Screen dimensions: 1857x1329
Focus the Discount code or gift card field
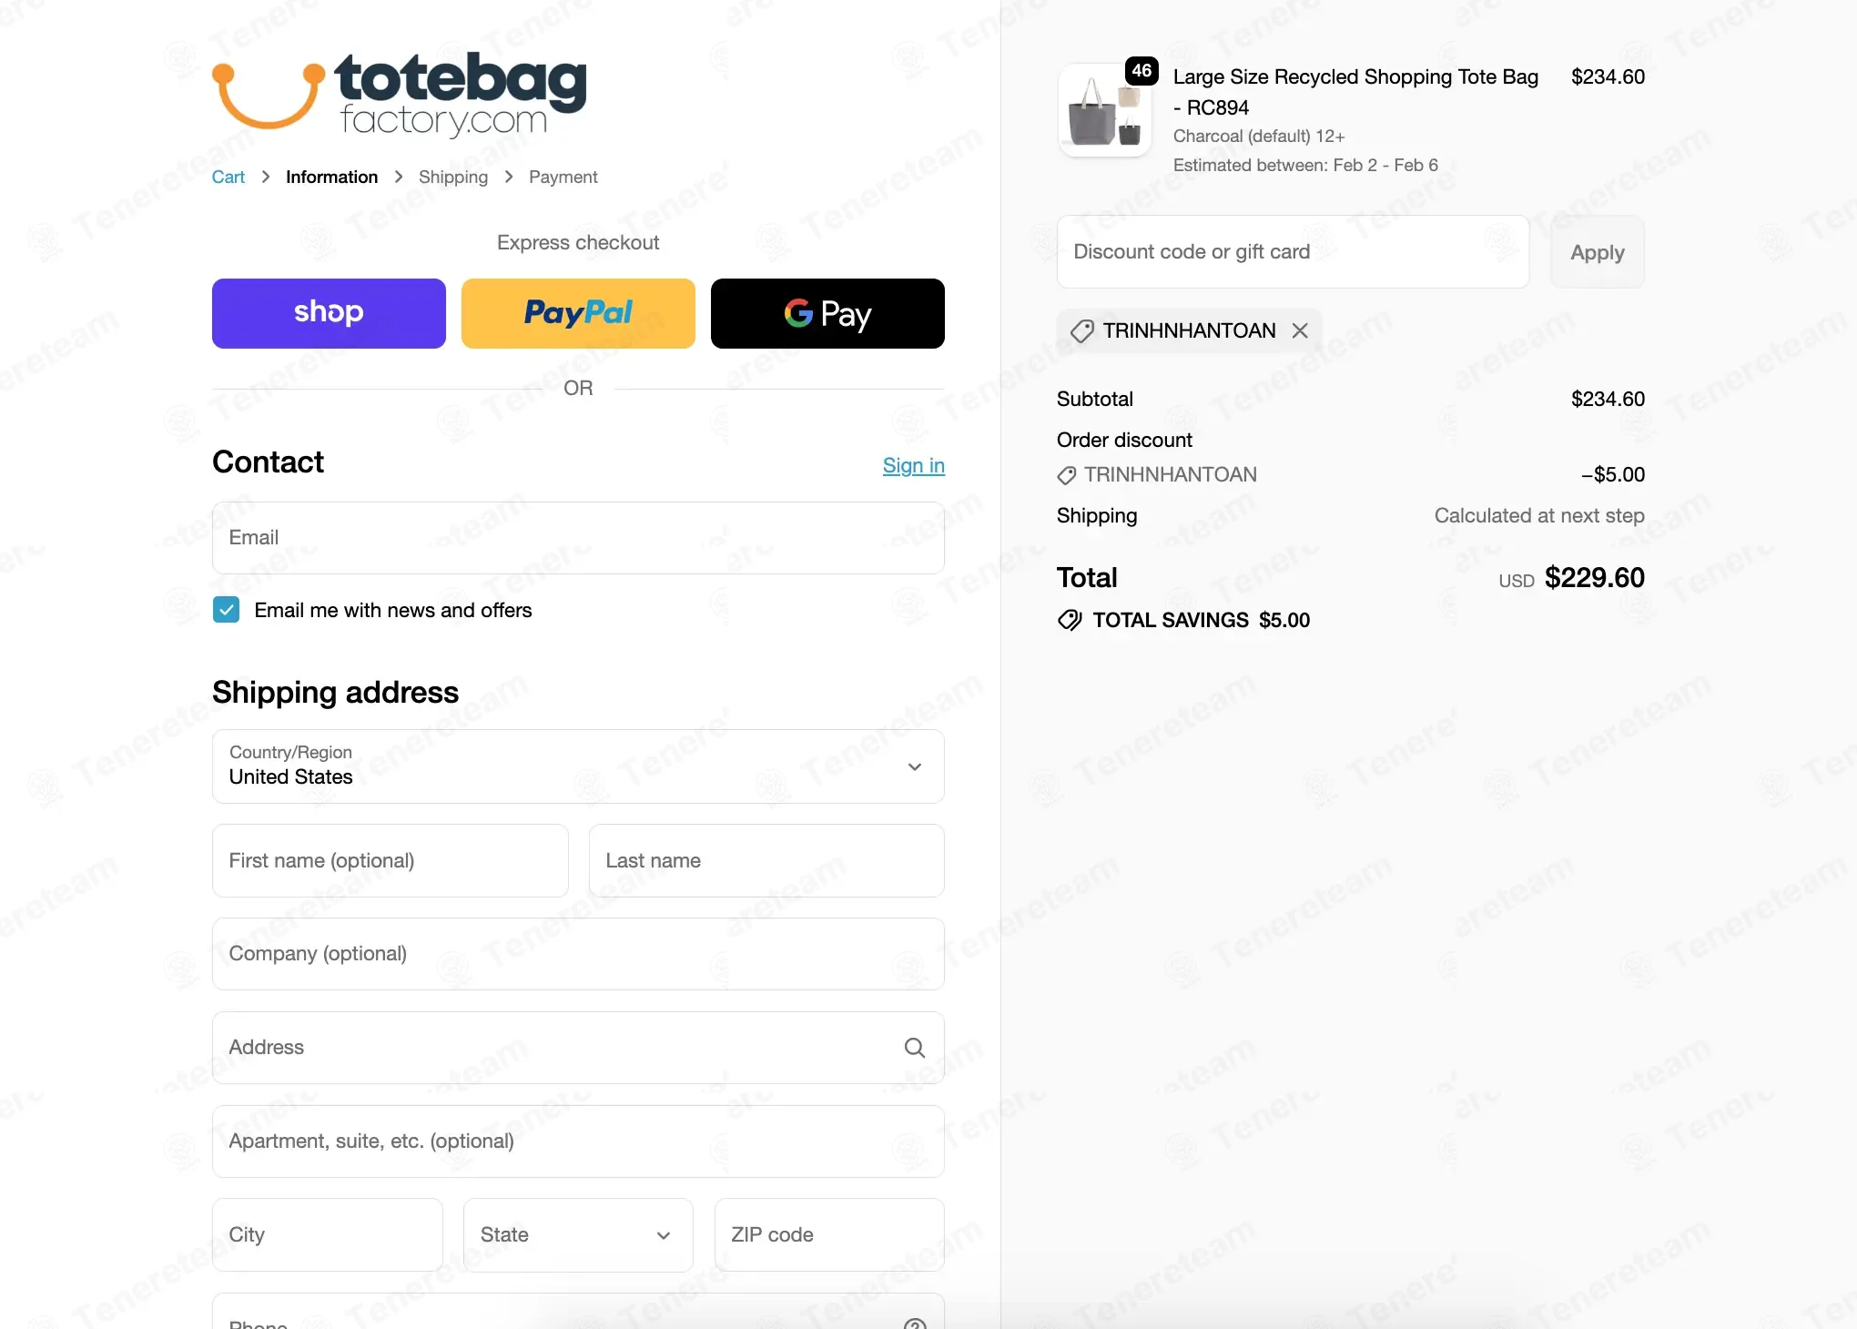pos(1293,252)
